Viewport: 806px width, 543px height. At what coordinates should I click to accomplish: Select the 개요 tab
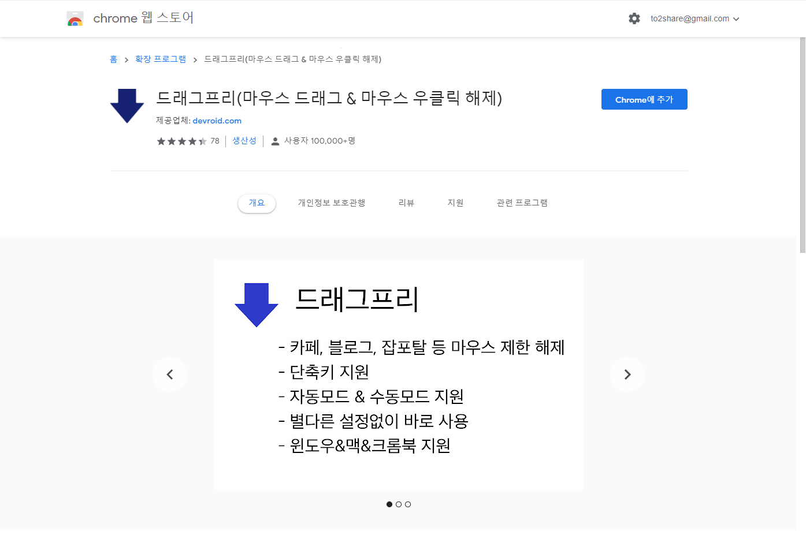click(x=257, y=203)
